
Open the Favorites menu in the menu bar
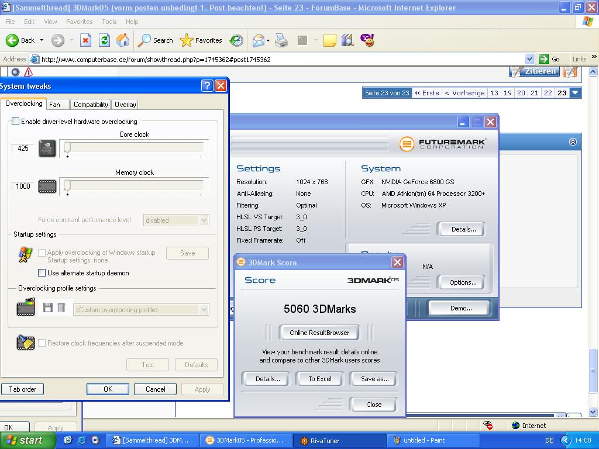(79, 22)
